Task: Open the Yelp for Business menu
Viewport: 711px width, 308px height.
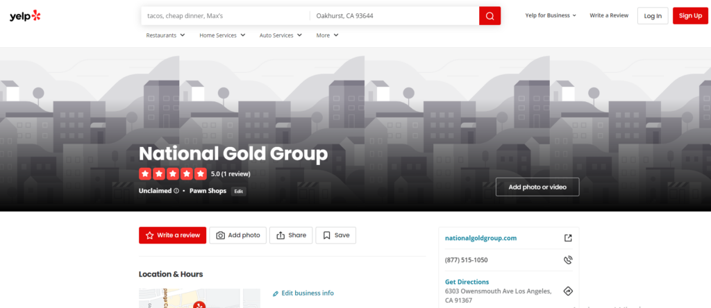Action: pyautogui.click(x=551, y=15)
